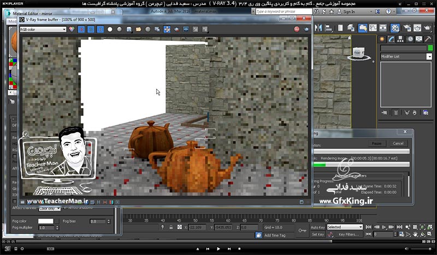Switch to the Motion panel tab
This screenshot has height=255, width=437.
tap(410, 39)
